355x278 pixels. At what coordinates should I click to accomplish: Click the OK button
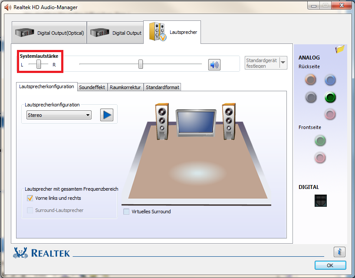pos(330,265)
